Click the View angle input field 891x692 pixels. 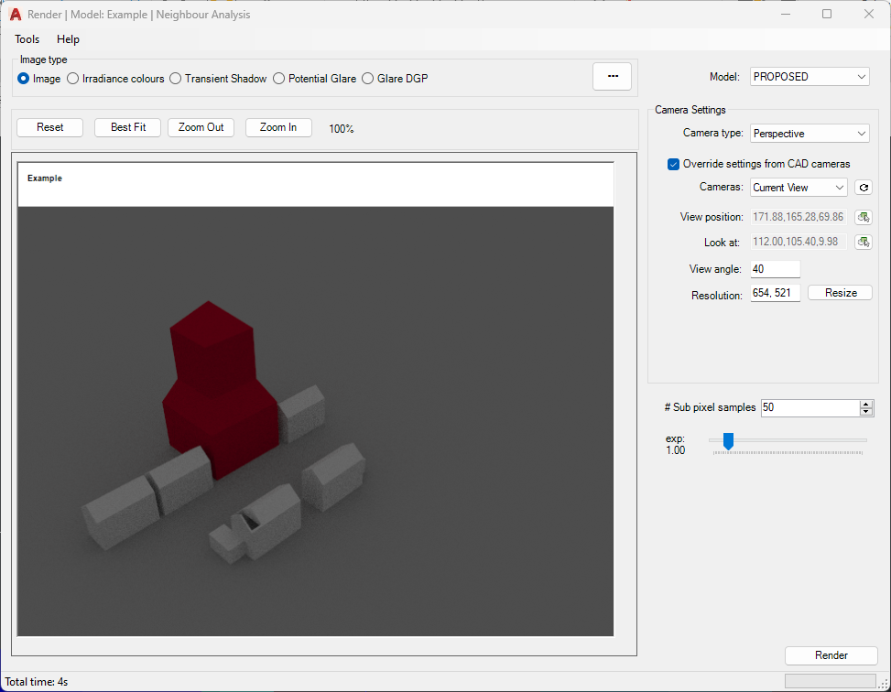pos(775,269)
